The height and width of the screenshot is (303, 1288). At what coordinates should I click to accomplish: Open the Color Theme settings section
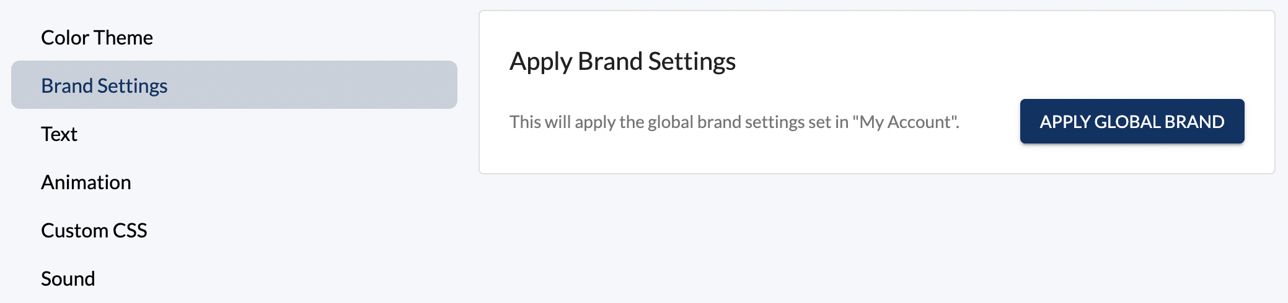(97, 38)
